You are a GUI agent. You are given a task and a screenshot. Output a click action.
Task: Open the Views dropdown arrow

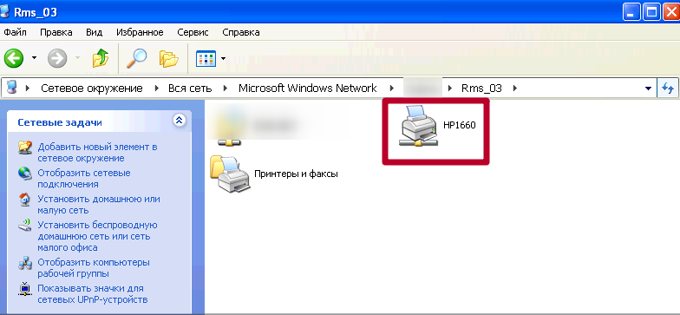(224, 58)
